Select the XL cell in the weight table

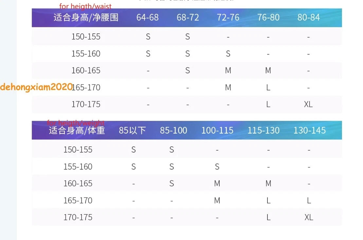point(309,217)
